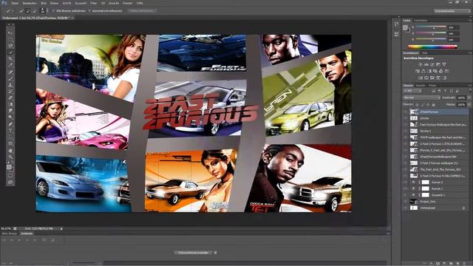Click 'Subtract from selection' mode in options bar
This screenshot has width=473, height=266.
pos(34,10)
